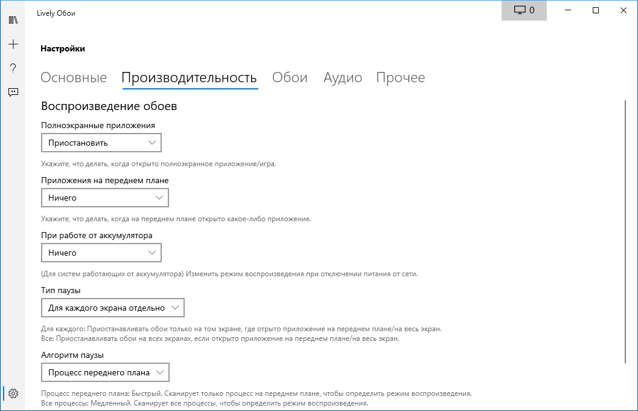Open the monitor display control button

point(524,10)
